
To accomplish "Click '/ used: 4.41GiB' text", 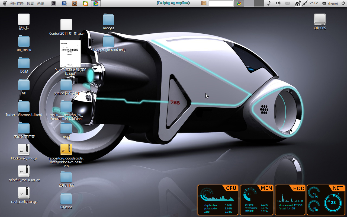I will click(x=287, y=208).
